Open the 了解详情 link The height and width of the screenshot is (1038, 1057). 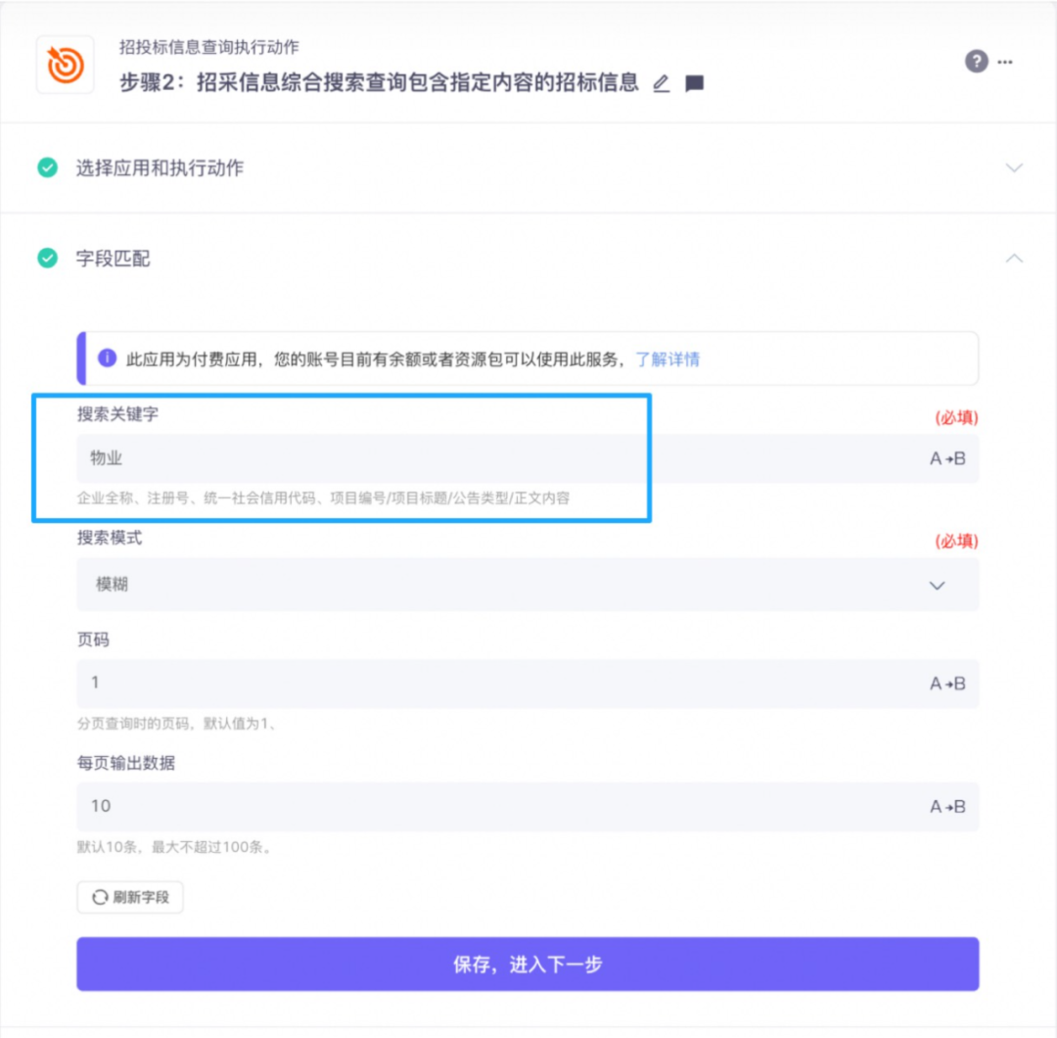667,358
